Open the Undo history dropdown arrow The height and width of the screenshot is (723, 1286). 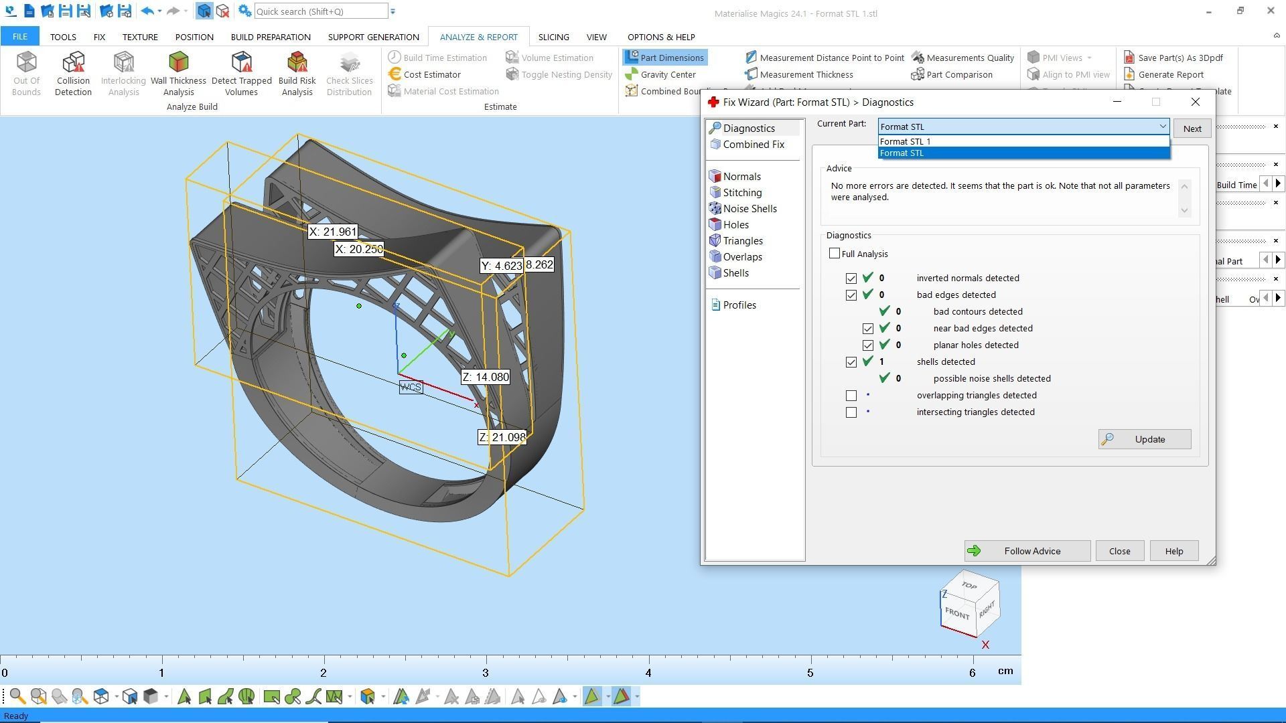[159, 11]
